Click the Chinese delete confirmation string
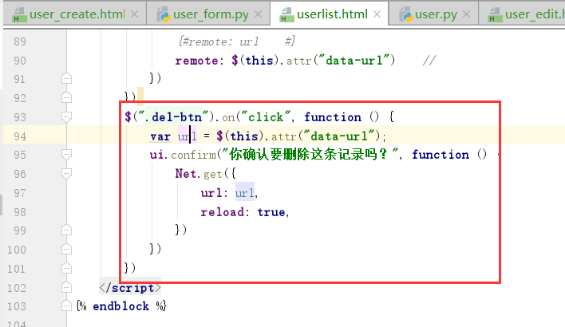The height and width of the screenshot is (327, 565). [x=310, y=155]
